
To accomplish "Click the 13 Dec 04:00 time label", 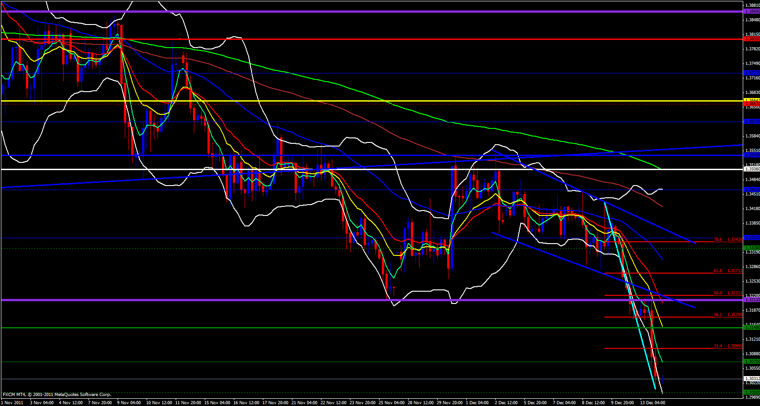I will (x=653, y=402).
